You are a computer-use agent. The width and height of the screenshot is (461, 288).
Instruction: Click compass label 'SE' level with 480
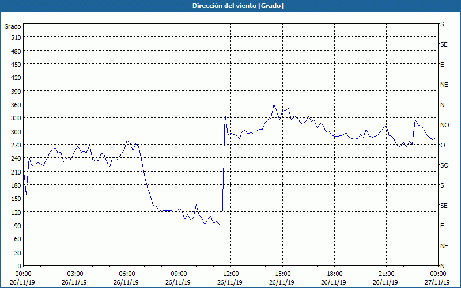point(444,45)
